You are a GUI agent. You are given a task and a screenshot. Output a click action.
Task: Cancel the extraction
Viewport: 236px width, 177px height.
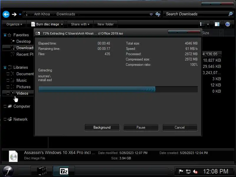[x=180, y=127]
